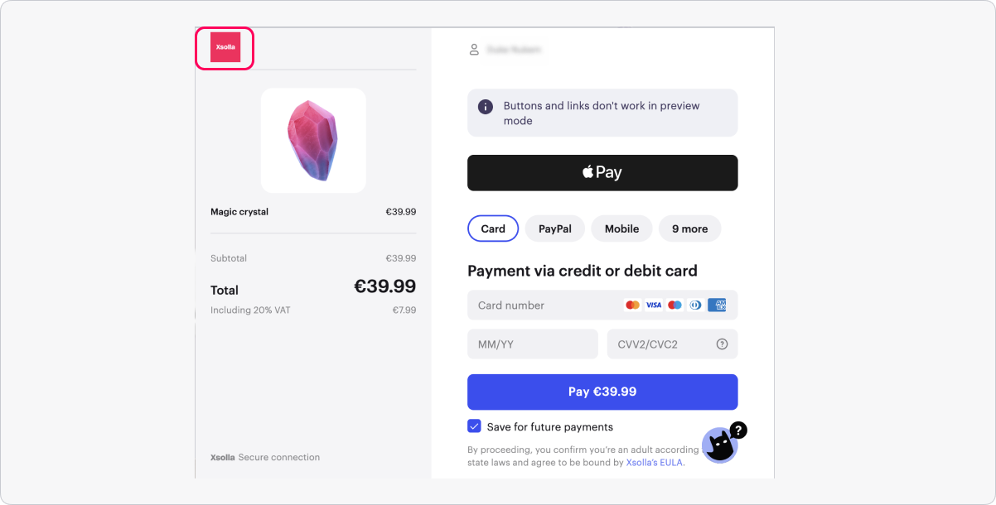Click the info icon in preview notice
996x505 pixels.
[x=486, y=107]
